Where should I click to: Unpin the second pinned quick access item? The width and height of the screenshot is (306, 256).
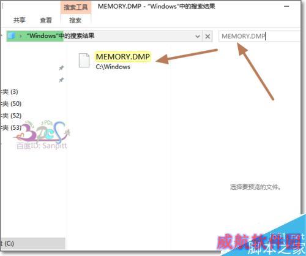(x=61, y=80)
